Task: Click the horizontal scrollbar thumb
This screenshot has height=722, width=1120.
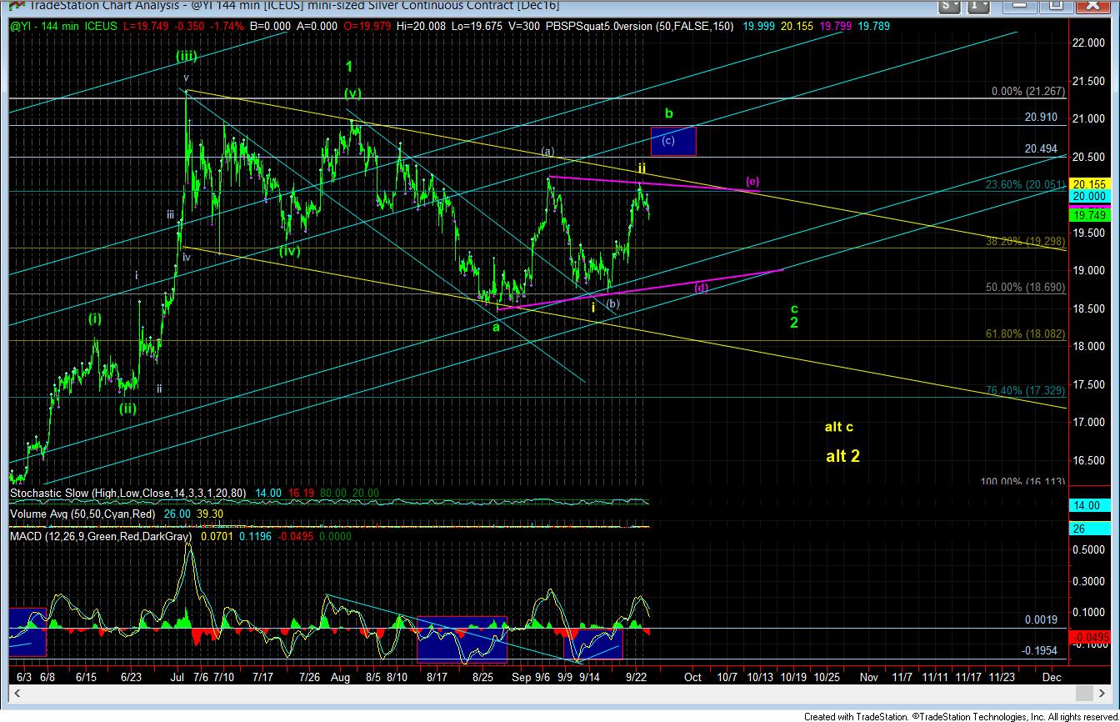Action: click(1083, 693)
